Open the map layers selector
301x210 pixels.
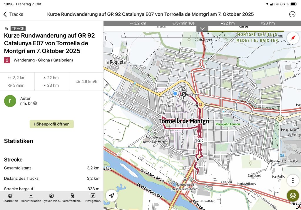pos(293,195)
